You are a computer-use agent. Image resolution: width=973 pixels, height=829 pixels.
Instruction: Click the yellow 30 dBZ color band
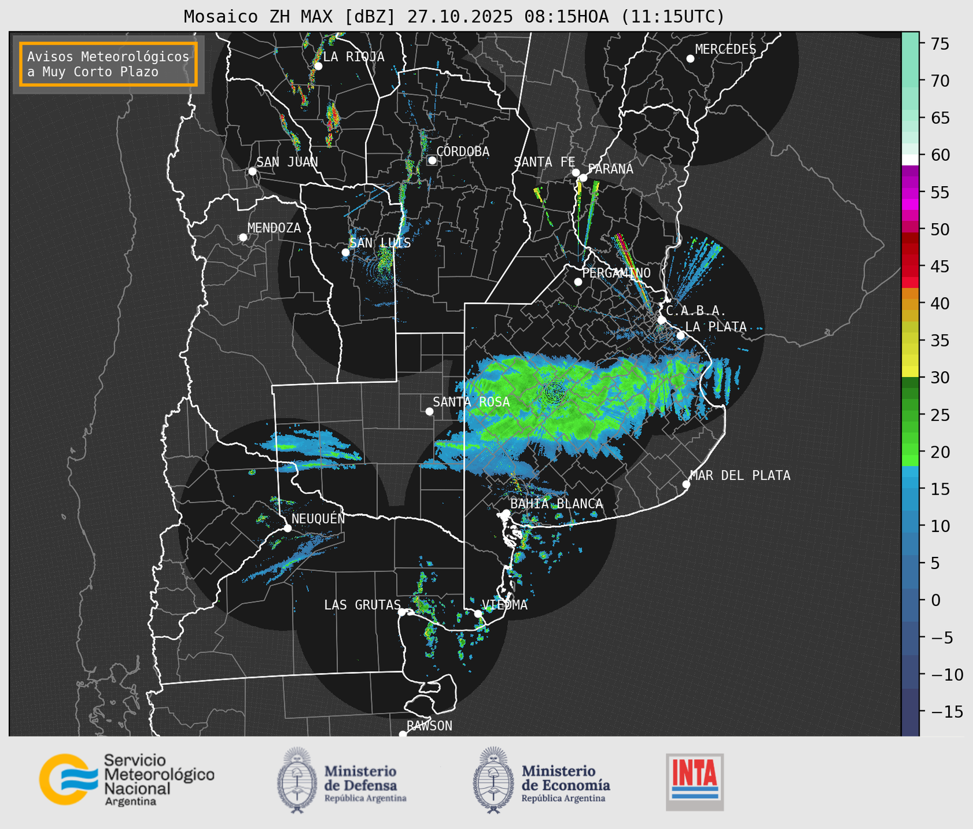(x=910, y=371)
